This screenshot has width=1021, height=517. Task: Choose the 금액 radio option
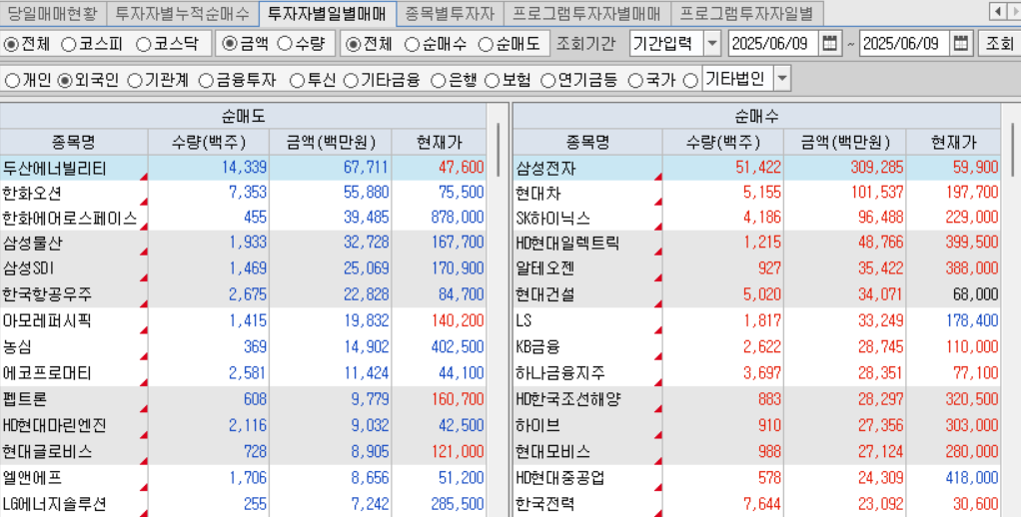pos(230,44)
